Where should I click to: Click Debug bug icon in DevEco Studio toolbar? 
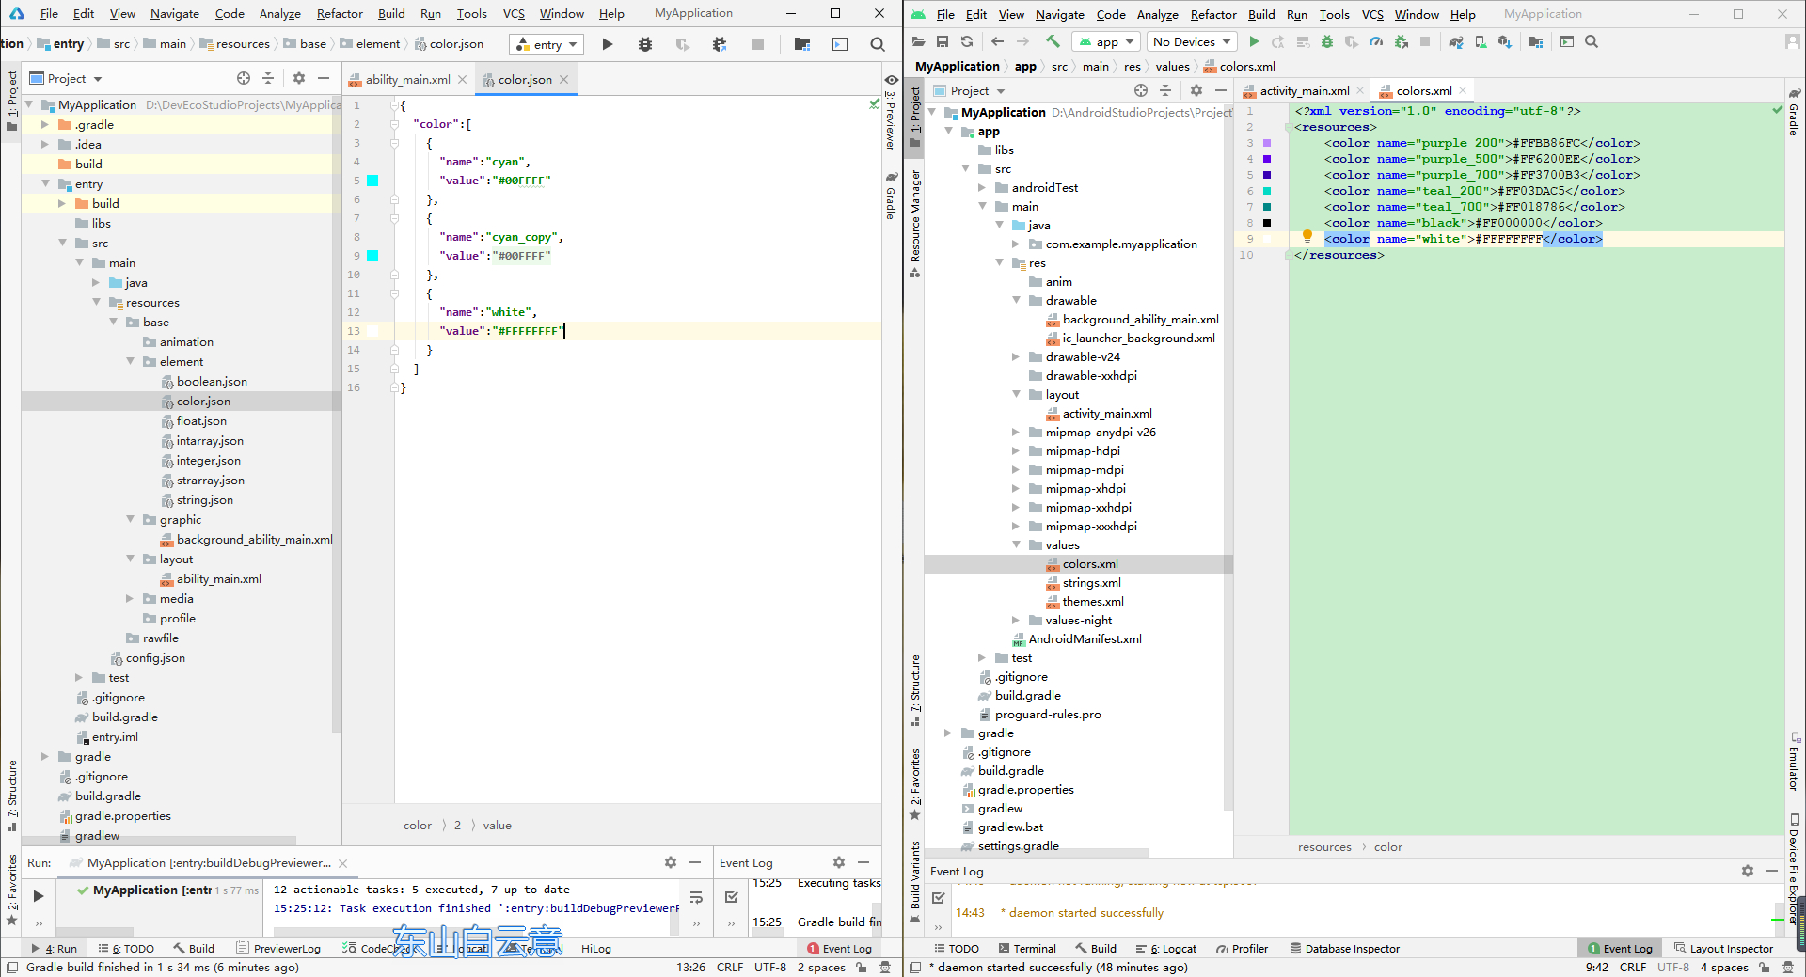click(645, 44)
